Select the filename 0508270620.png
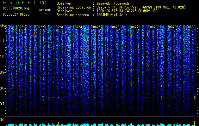 click(16, 8)
